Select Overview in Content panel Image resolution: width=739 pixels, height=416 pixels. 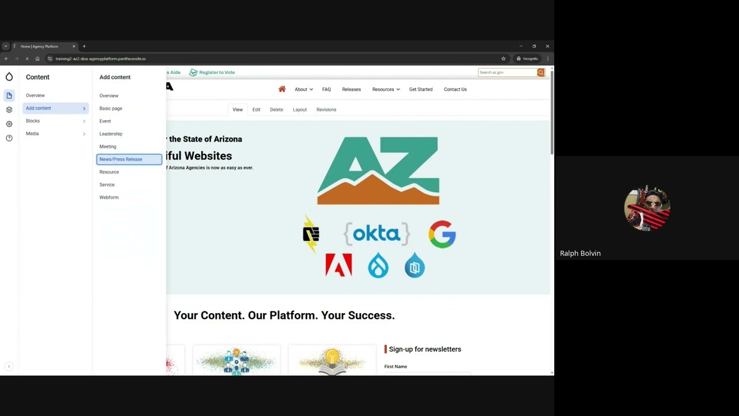[35, 95]
